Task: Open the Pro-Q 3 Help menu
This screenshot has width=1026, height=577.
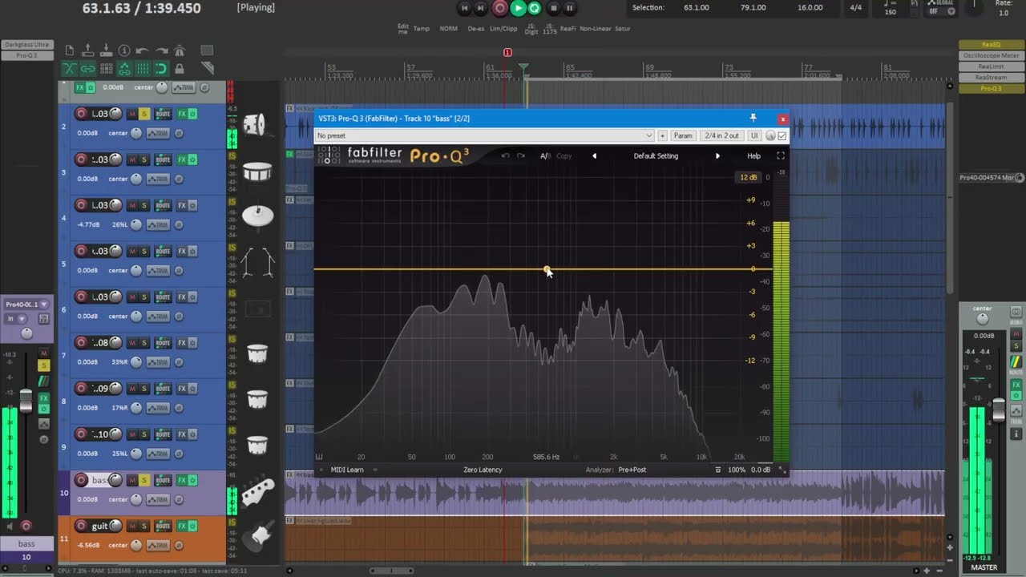Action: (x=753, y=156)
